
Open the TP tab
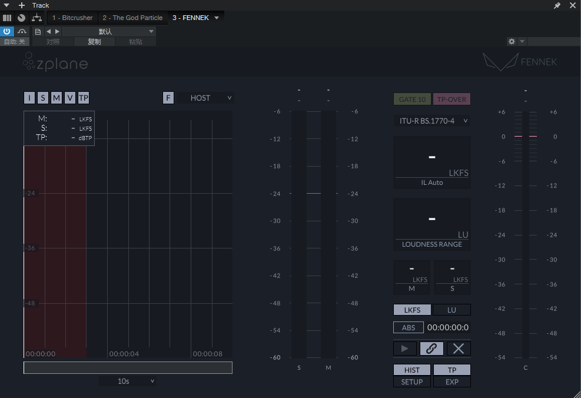452,370
